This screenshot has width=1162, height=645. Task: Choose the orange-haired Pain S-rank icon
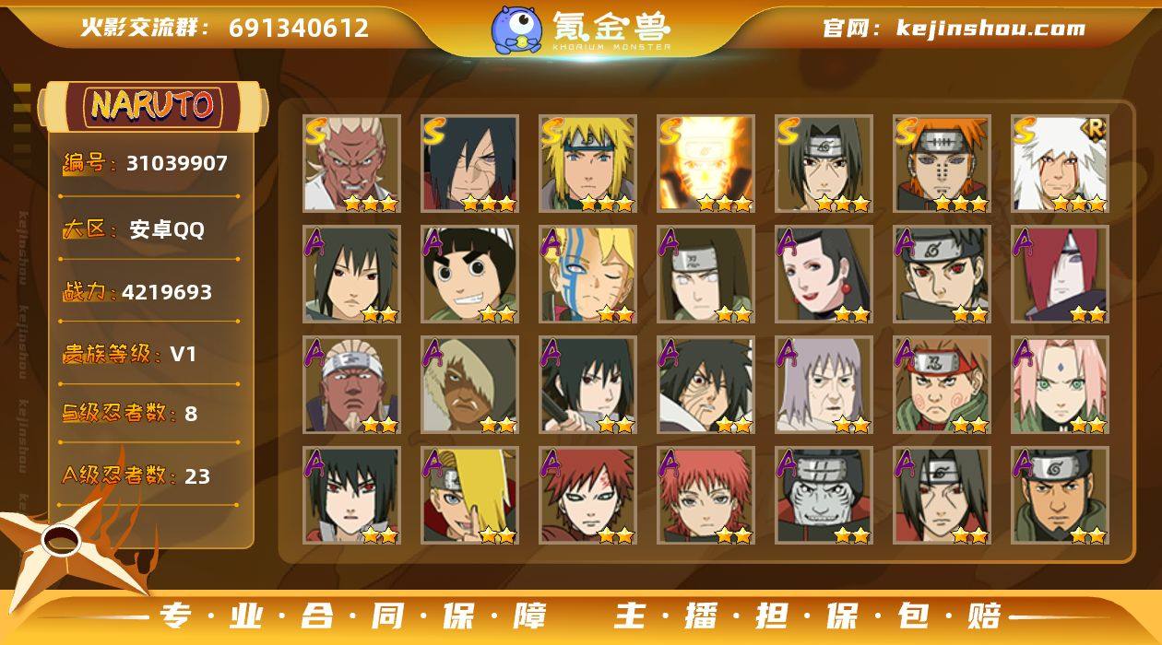click(x=942, y=163)
